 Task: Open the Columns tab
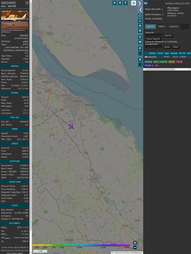click(174, 27)
